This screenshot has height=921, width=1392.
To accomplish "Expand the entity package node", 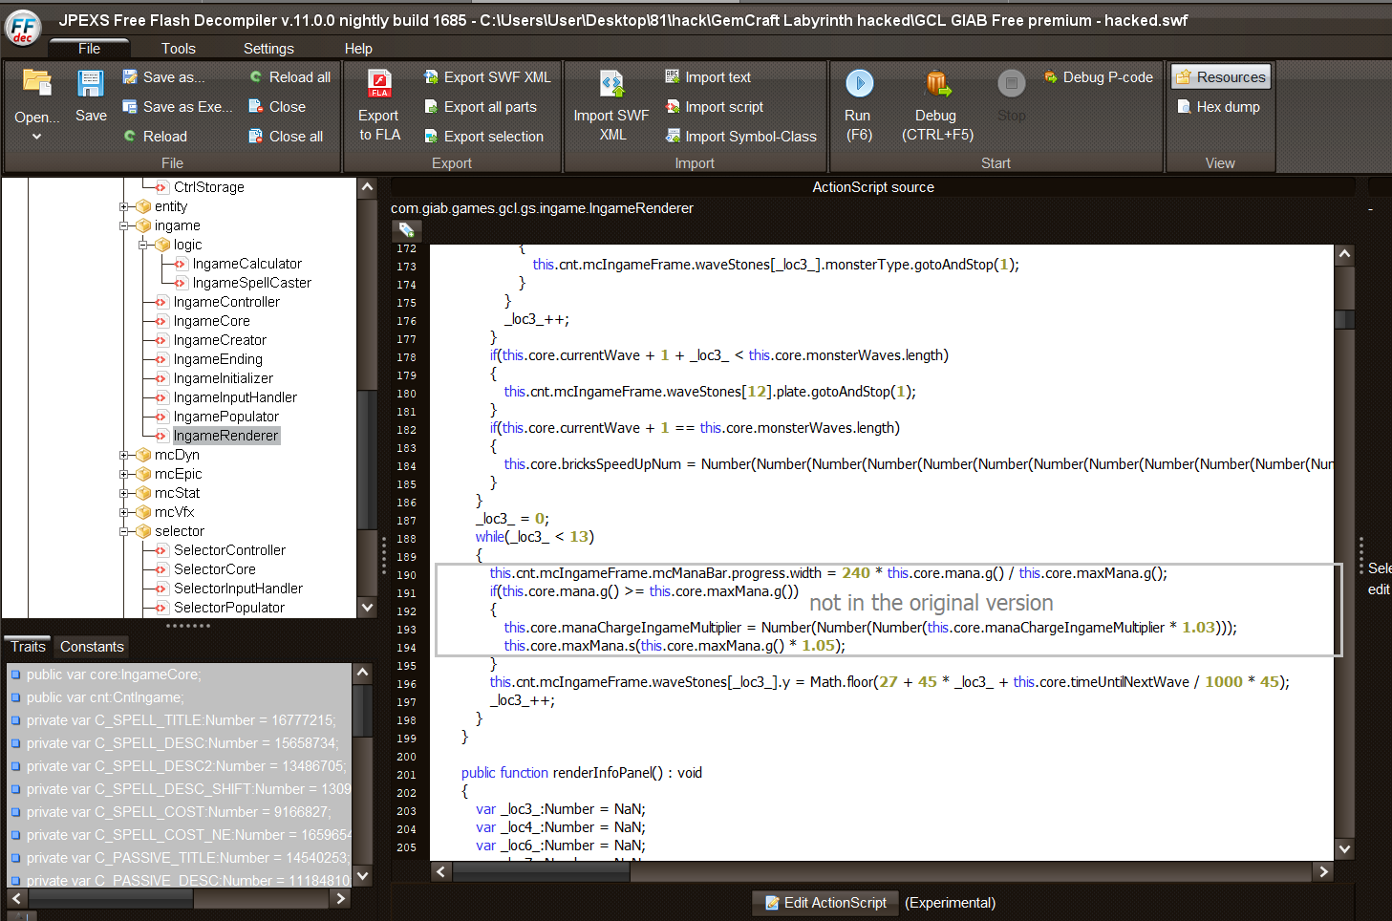I will tap(124, 206).
